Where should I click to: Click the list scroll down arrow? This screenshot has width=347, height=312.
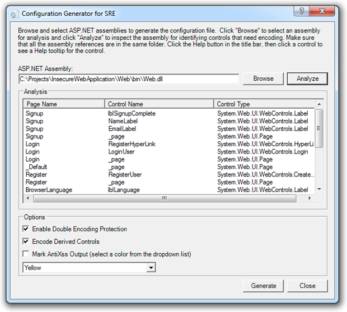[319, 189]
